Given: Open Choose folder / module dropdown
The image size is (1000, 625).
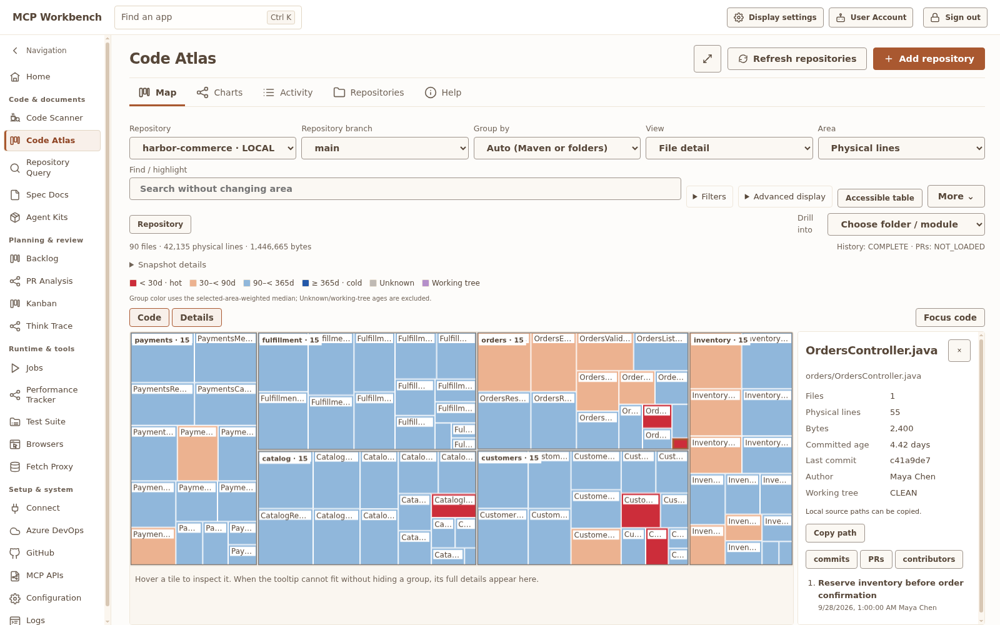Looking at the screenshot, I should coord(906,224).
